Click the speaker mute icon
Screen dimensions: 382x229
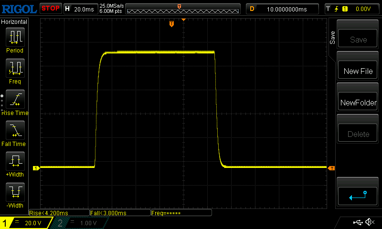369,222
